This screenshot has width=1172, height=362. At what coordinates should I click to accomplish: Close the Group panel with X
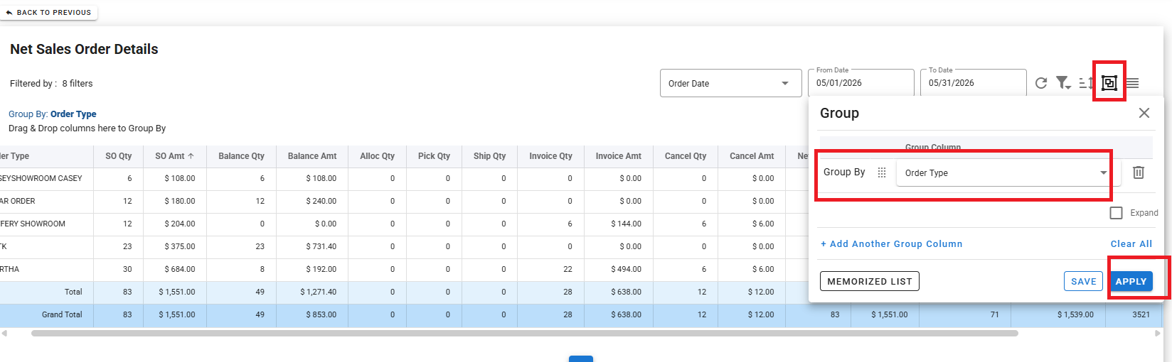coord(1144,113)
